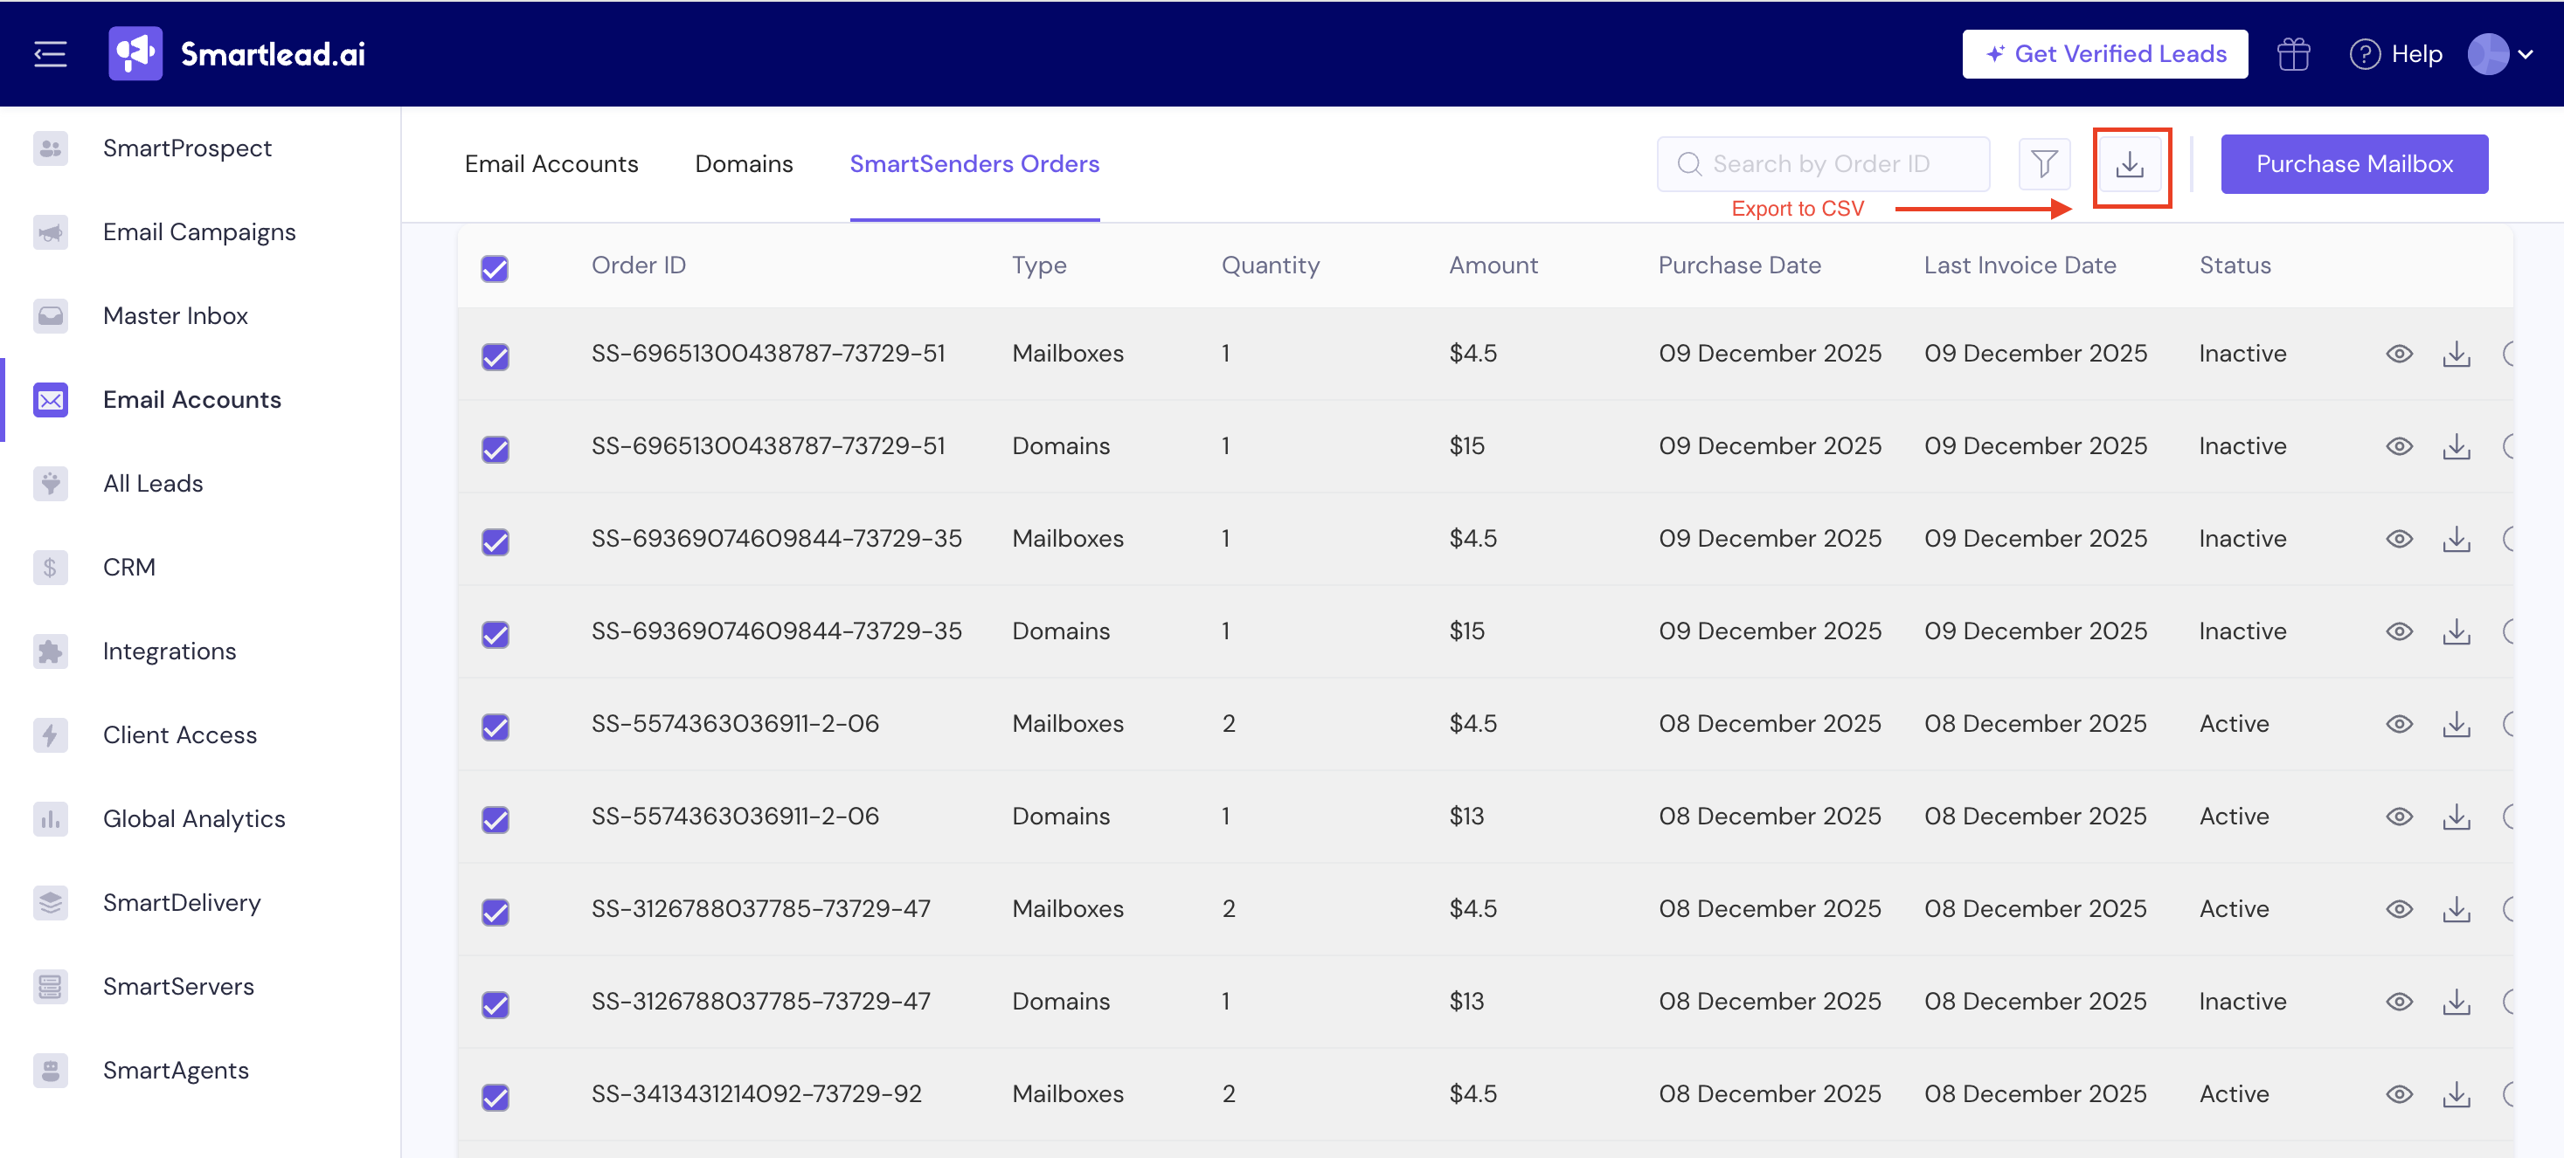This screenshot has height=1158, width=2564.
Task: Deselect the SS-3413431214092 order checkbox
Action: tap(495, 1096)
